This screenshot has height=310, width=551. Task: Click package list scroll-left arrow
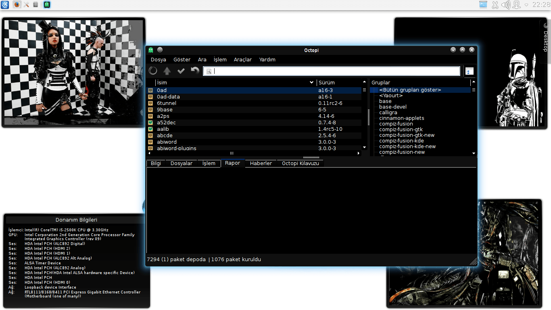tap(149, 153)
